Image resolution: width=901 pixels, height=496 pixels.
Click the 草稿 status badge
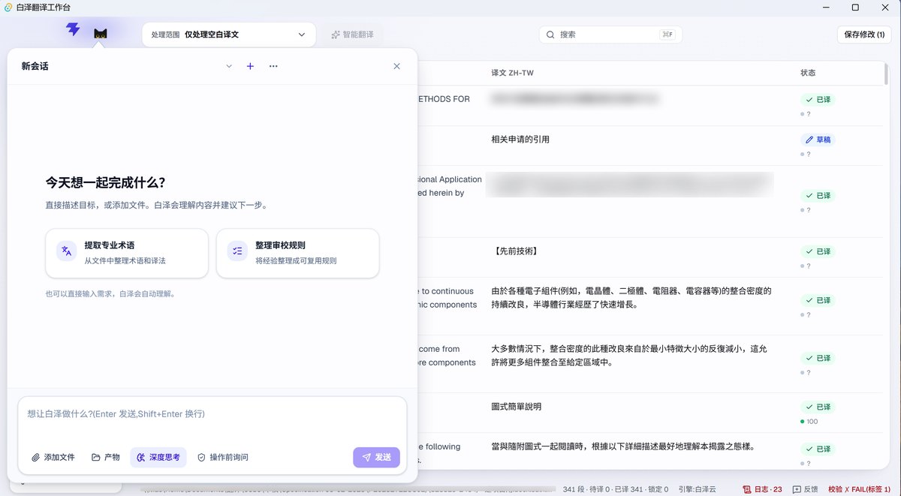(818, 140)
